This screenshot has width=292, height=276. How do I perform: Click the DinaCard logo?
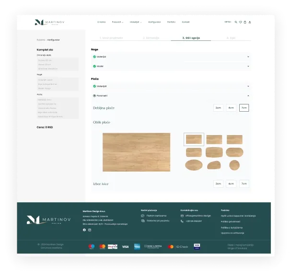point(113,247)
